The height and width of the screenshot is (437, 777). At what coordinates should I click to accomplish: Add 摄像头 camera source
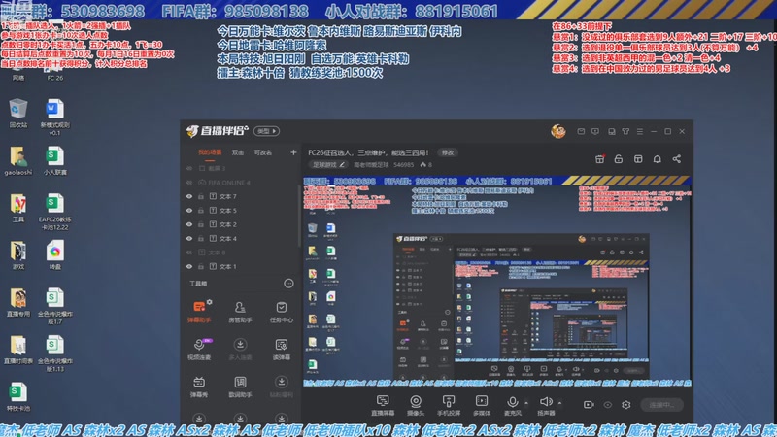(x=416, y=405)
